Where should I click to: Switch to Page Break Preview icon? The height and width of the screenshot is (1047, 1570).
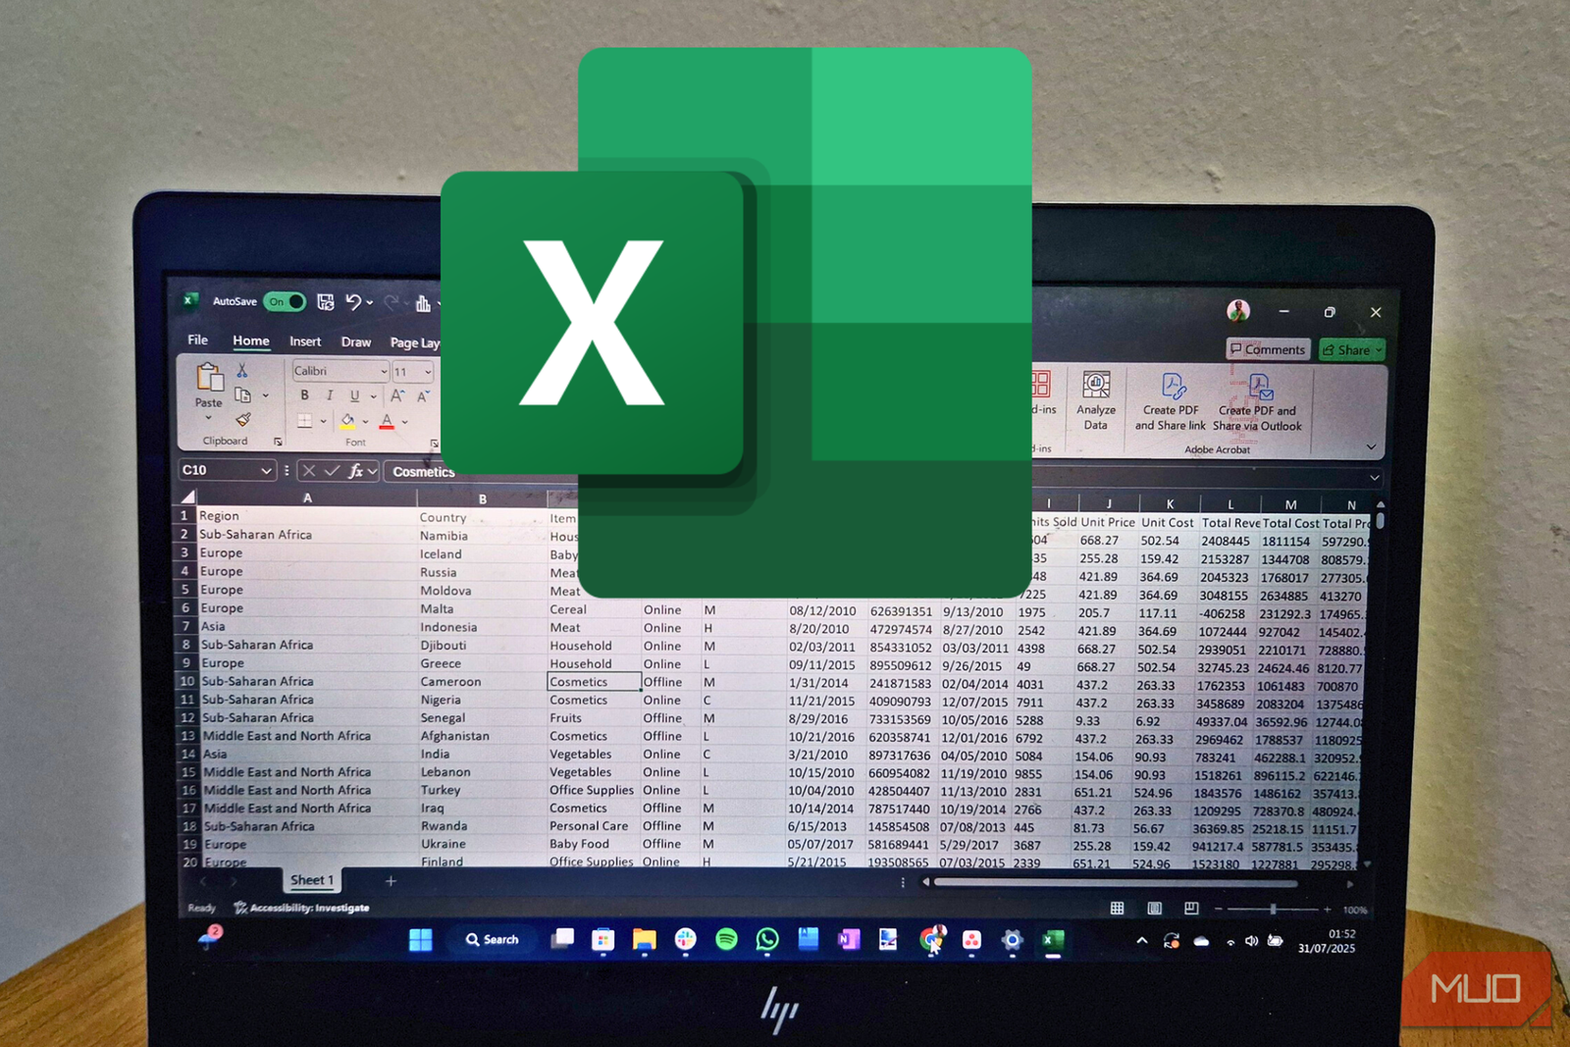point(1191,909)
